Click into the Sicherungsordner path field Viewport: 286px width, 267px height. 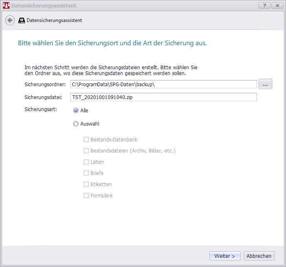(163, 85)
